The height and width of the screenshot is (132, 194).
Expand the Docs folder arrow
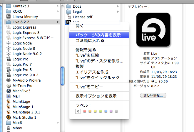118,6
